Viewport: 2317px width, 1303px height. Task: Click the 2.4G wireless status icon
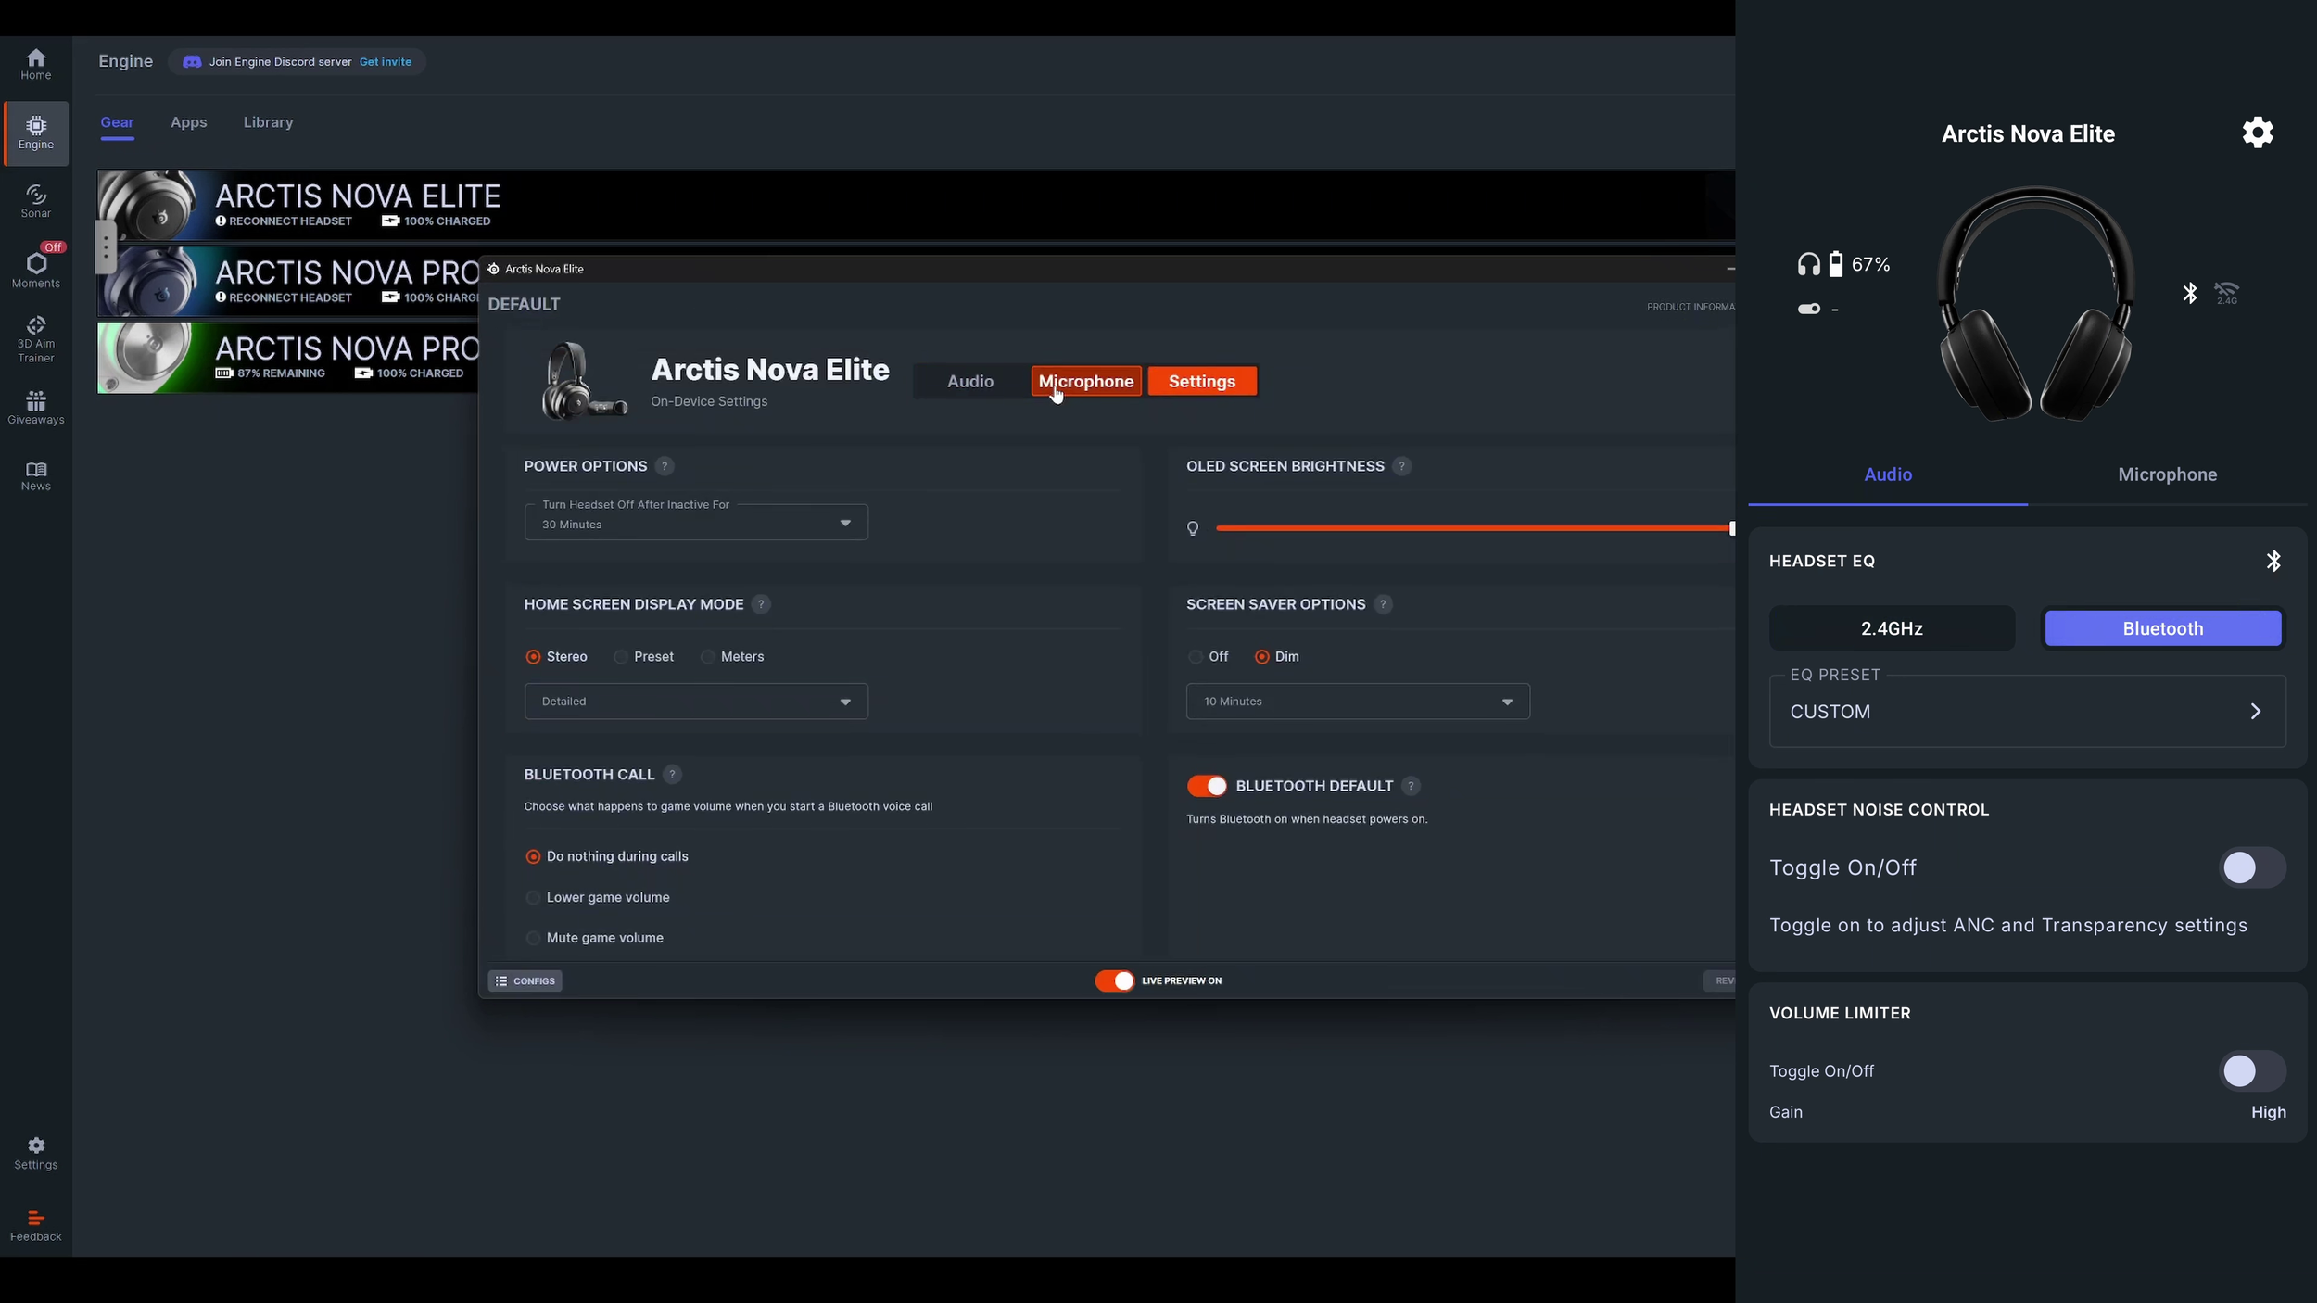pyautogui.click(x=2226, y=293)
